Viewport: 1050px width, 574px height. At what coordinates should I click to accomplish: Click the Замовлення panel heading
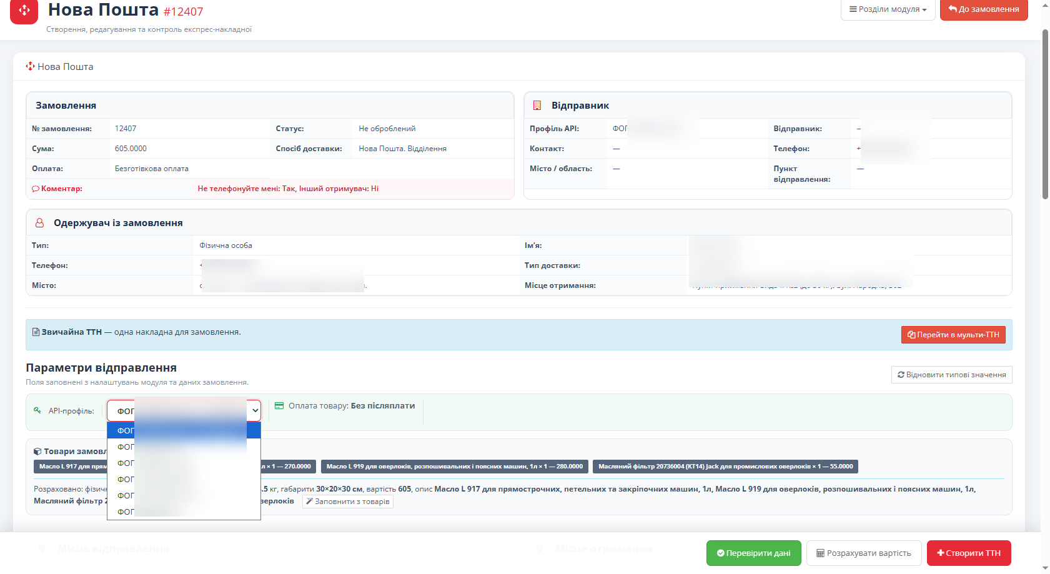(x=66, y=106)
